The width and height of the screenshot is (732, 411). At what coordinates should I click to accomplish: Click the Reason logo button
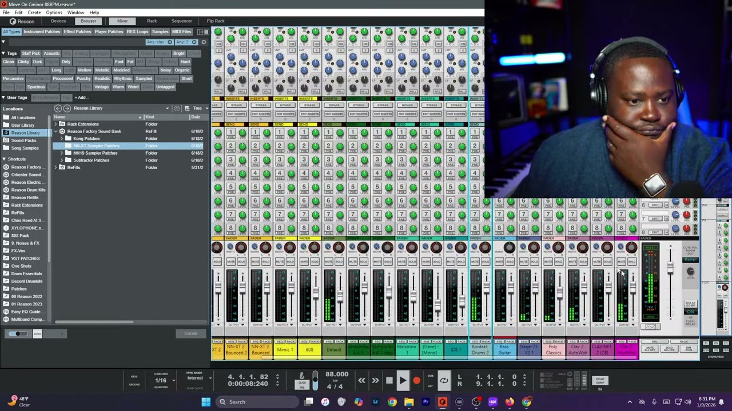click(x=22, y=21)
